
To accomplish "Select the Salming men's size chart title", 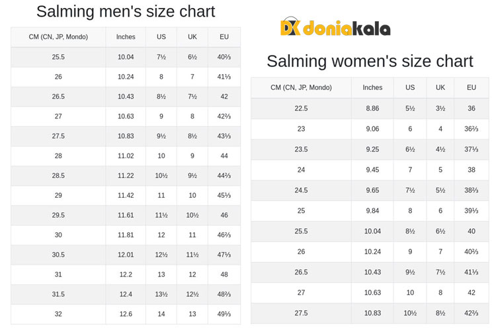I will [126, 11].
